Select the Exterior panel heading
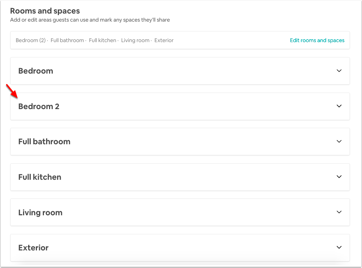 click(x=33, y=248)
